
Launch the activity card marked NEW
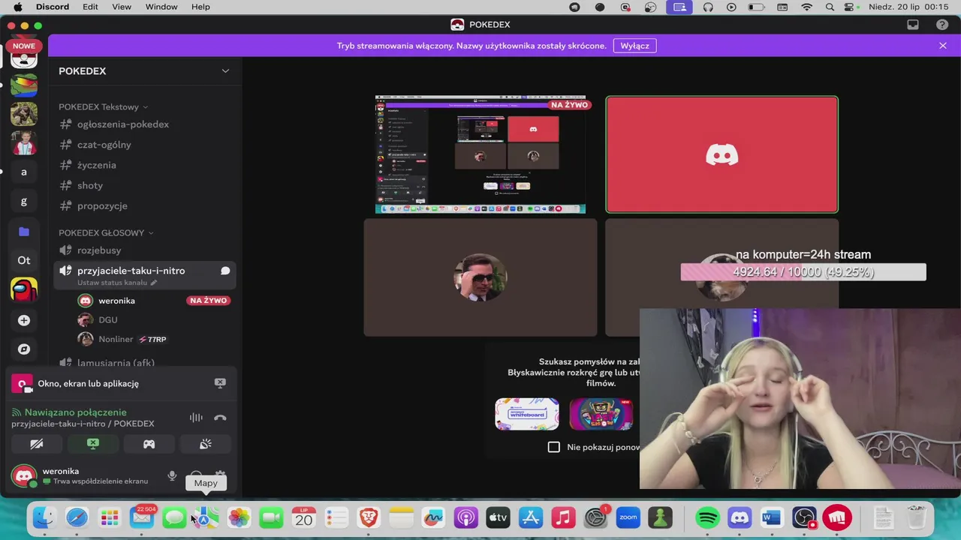(x=601, y=414)
